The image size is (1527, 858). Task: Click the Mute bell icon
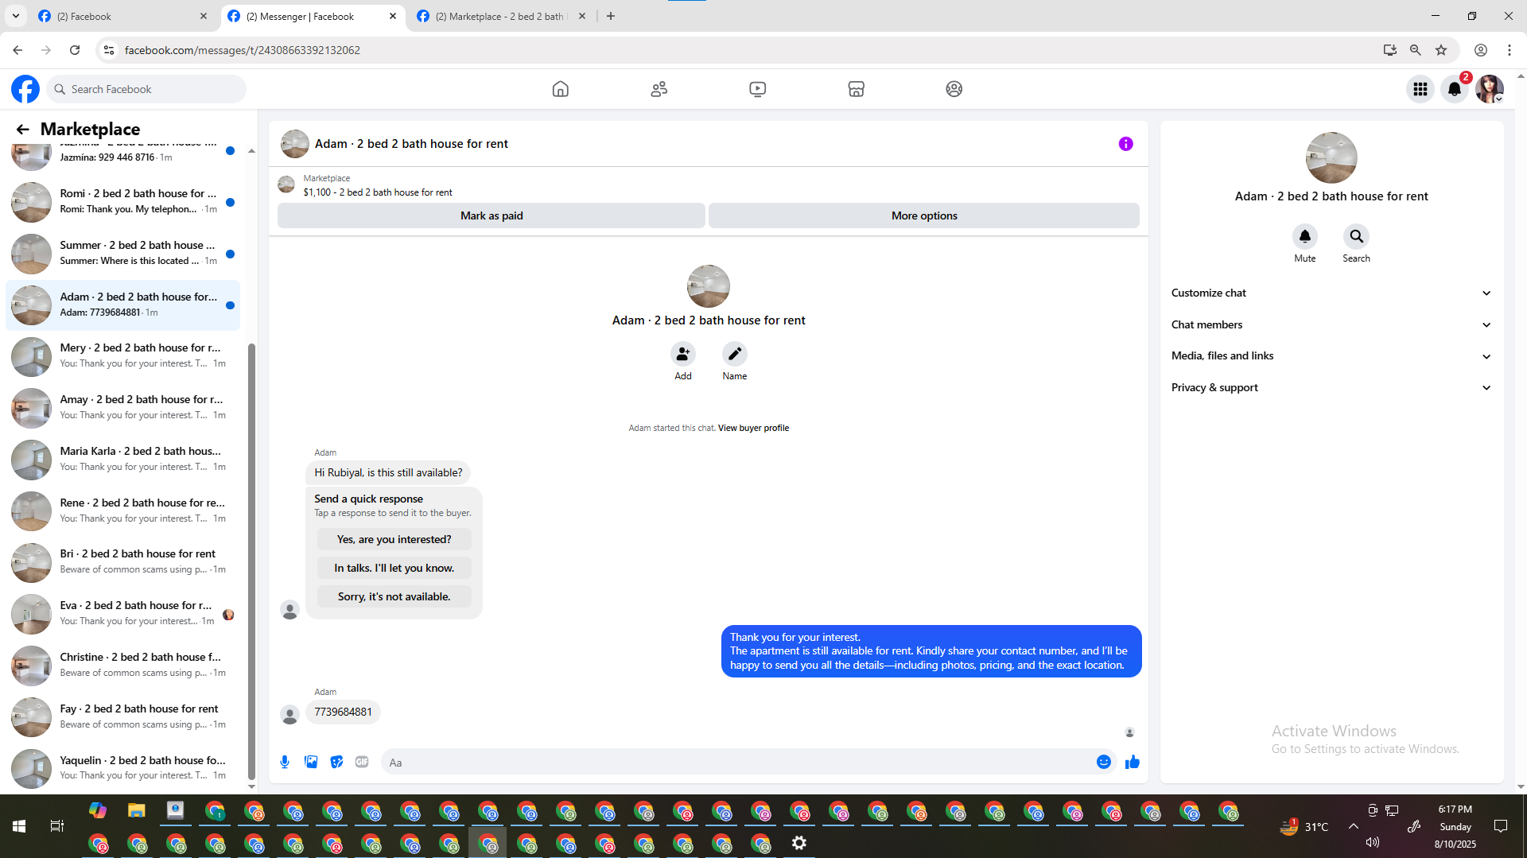tap(1305, 236)
